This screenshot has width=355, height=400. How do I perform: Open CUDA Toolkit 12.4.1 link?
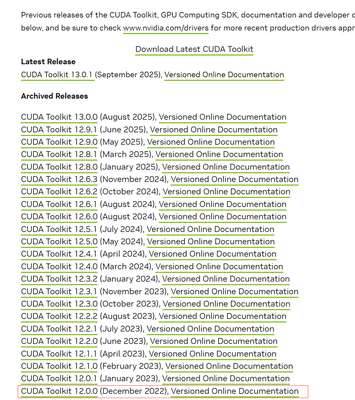point(59,254)
